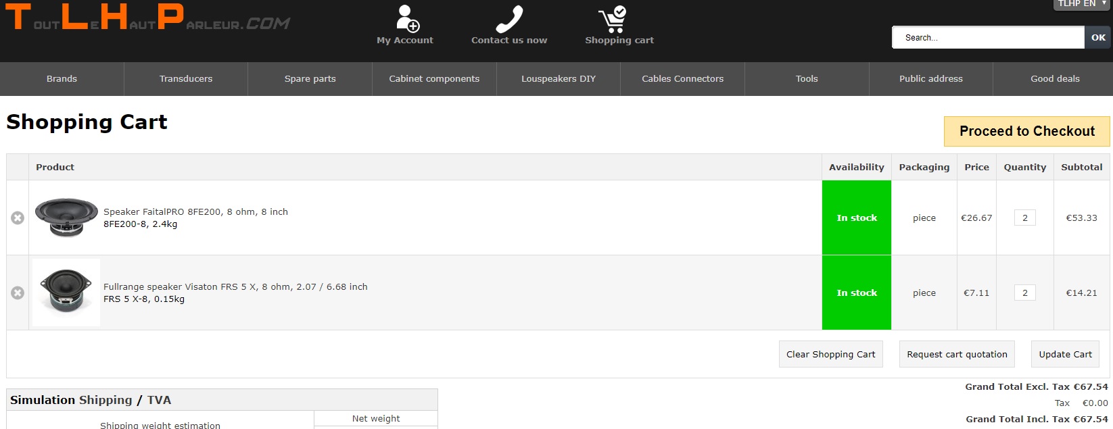
Task: Click the €14.21 subtotal
Action: [x=1081, y=293]
